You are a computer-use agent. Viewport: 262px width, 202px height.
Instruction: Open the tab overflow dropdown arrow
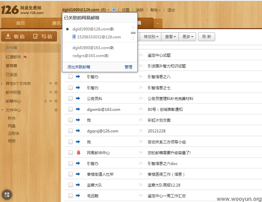[x=158, y=24]
